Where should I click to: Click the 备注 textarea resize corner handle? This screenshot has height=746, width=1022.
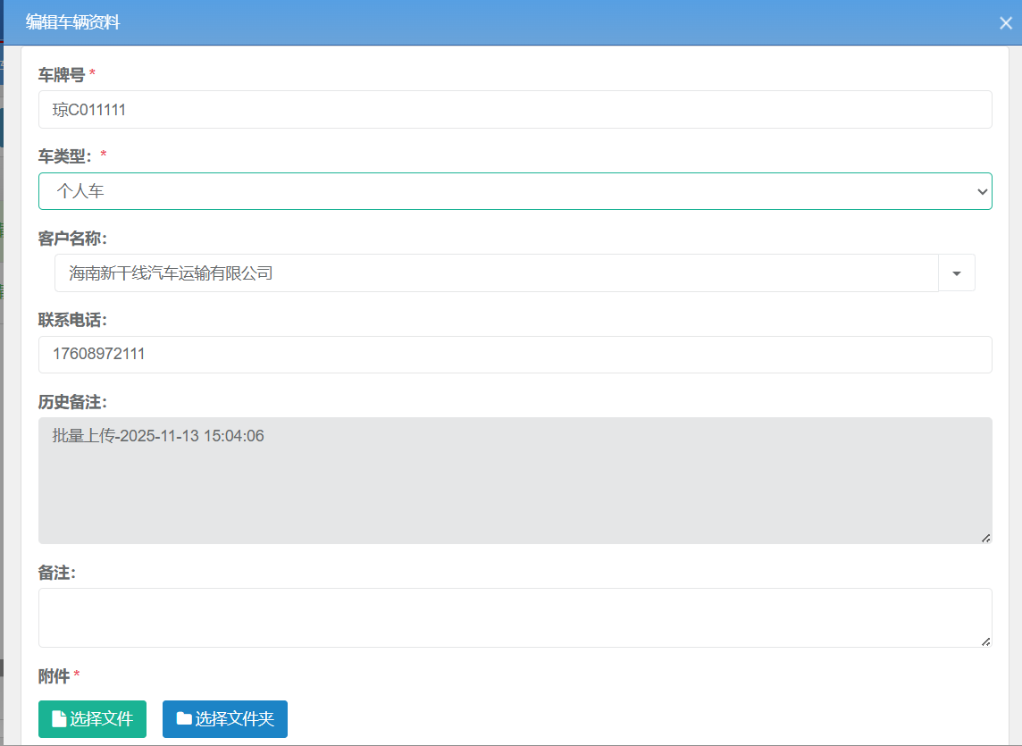[x=985, y=641]
